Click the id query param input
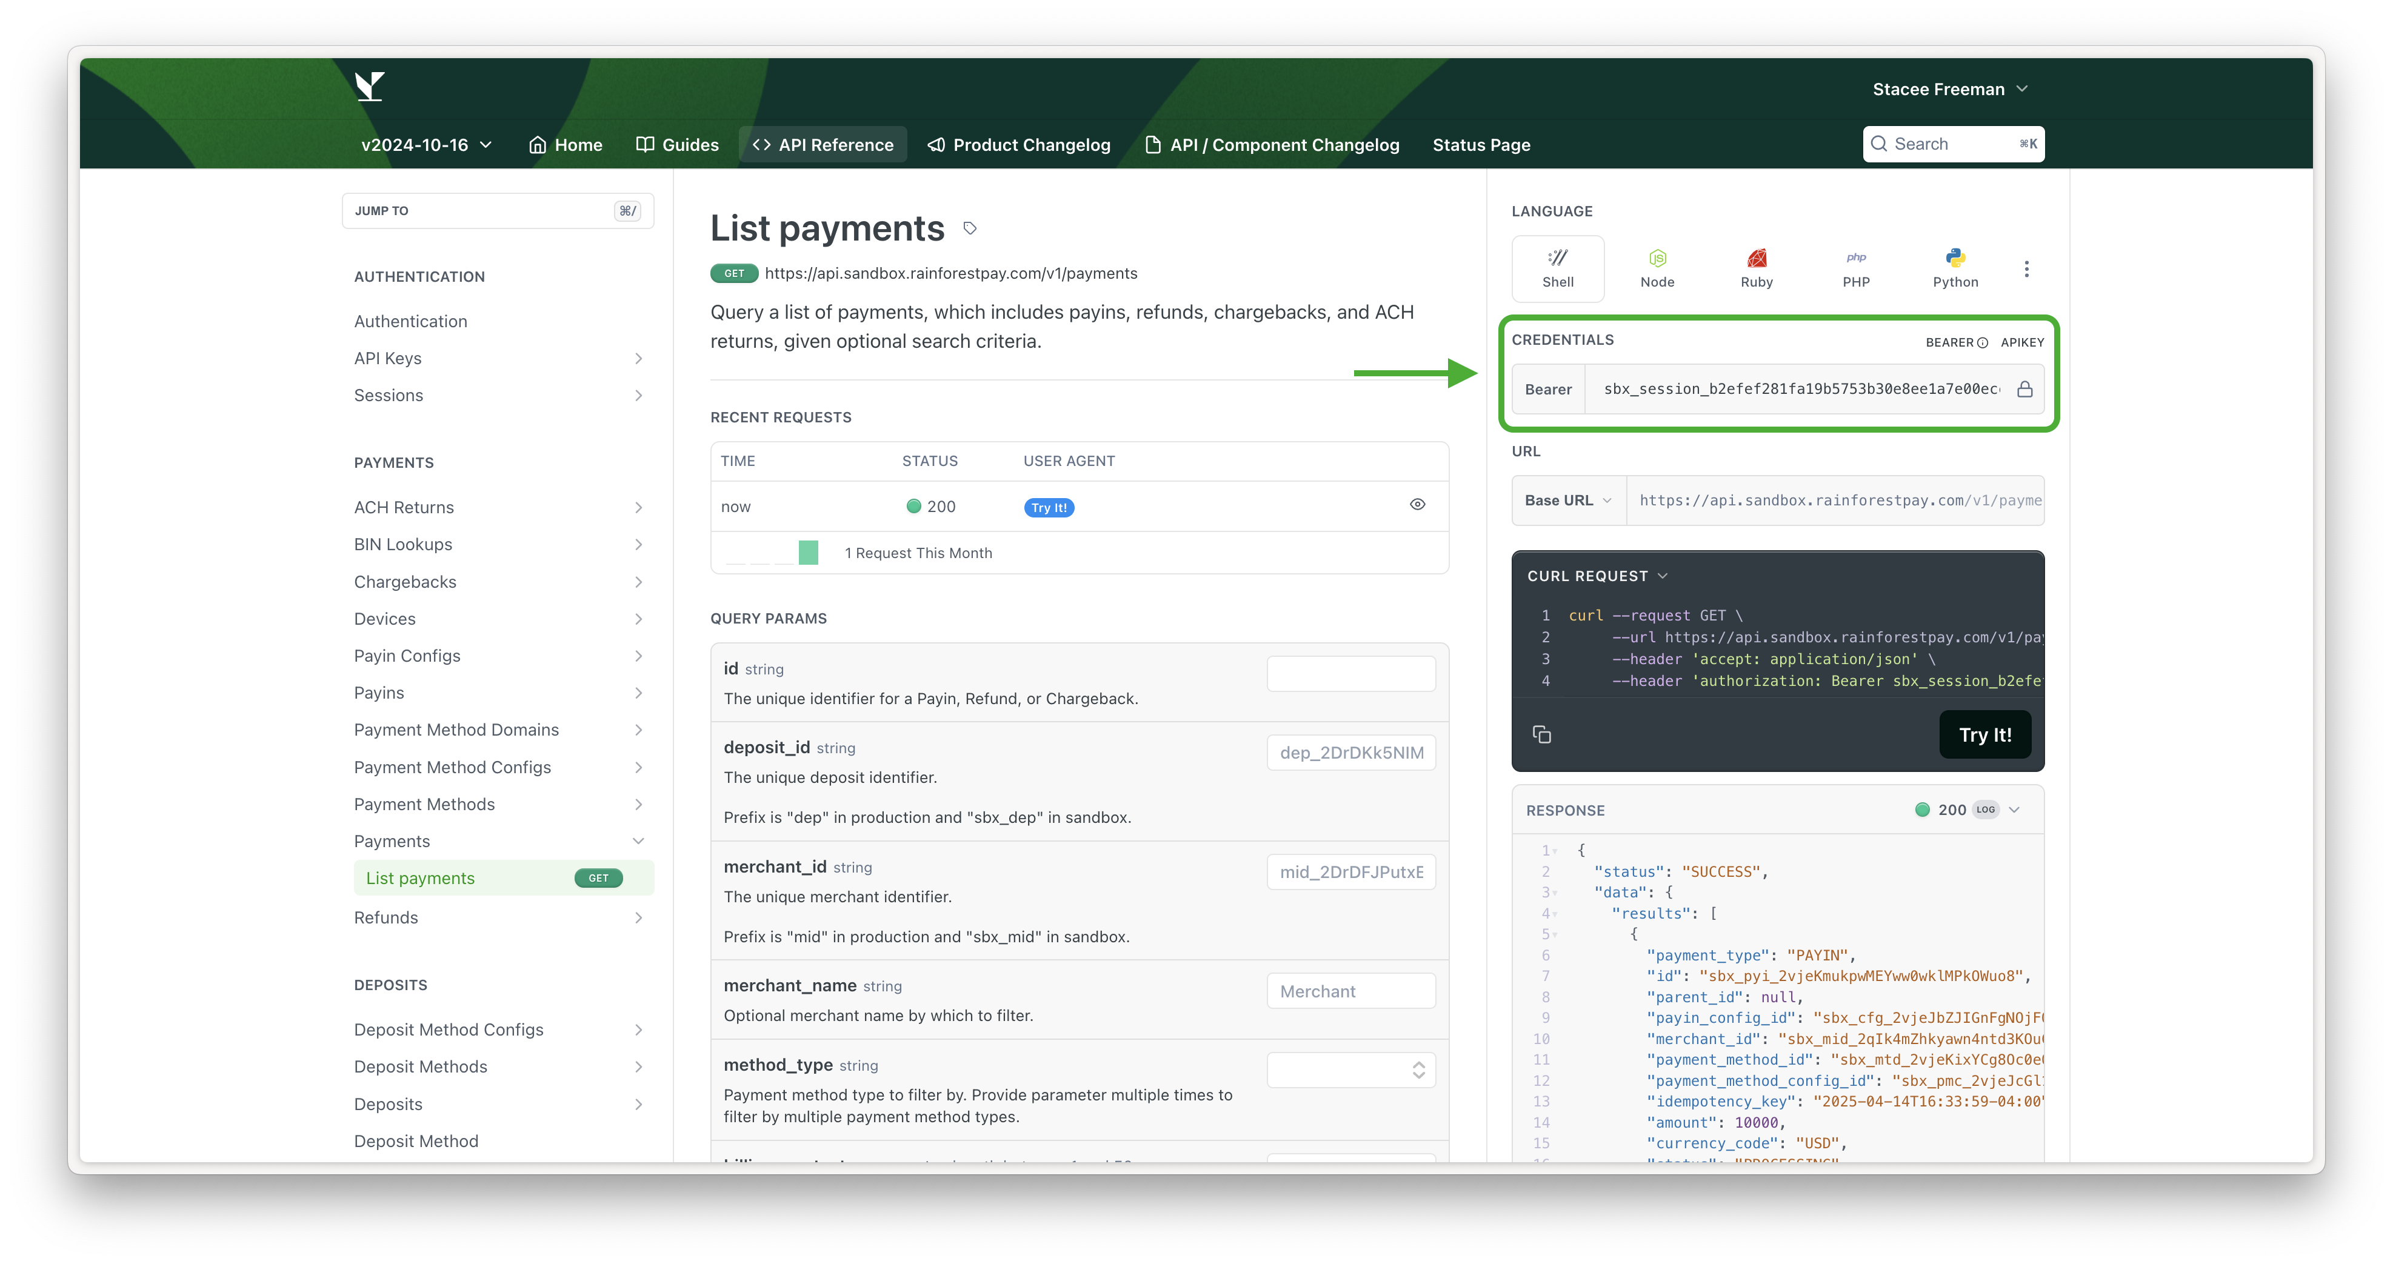This screenshot has height=1264, width=2393. tap(1350, 673)
